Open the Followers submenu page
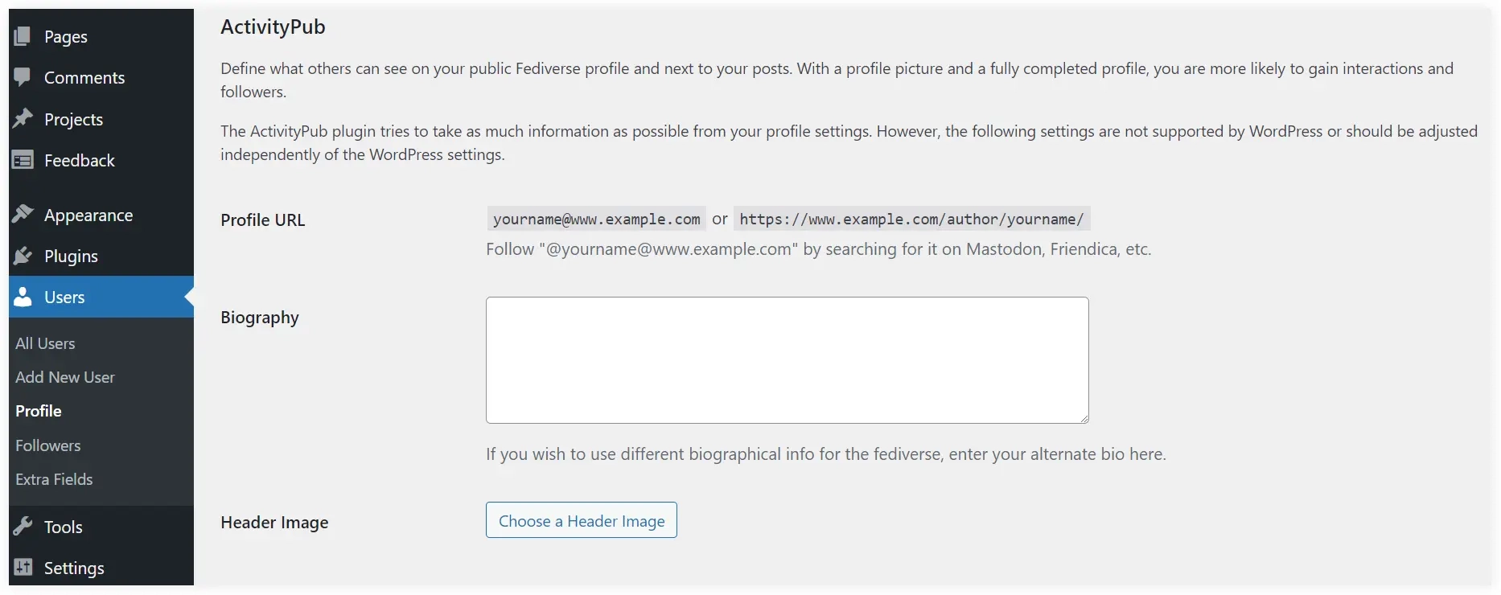 click(48, 445)
